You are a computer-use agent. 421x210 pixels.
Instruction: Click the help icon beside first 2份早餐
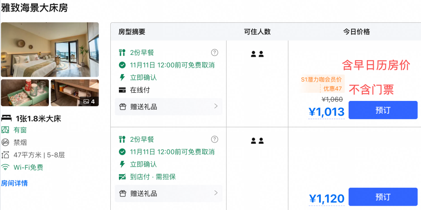(x=214, y=53)
